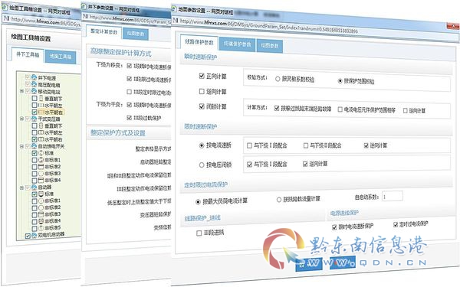Click the 自启动系数 input field
This screenshot has height=287, width=460.
[393, 197]
